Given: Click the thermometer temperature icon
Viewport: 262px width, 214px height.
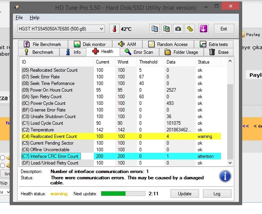Looking at the screenshot, I should coord(114,29).
